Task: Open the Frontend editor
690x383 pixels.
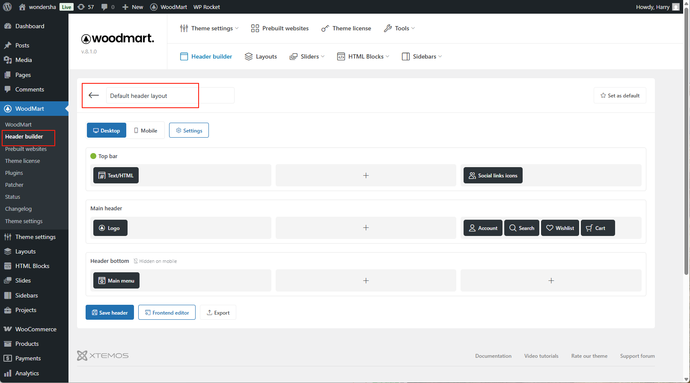Action: (x=167, y=312)
